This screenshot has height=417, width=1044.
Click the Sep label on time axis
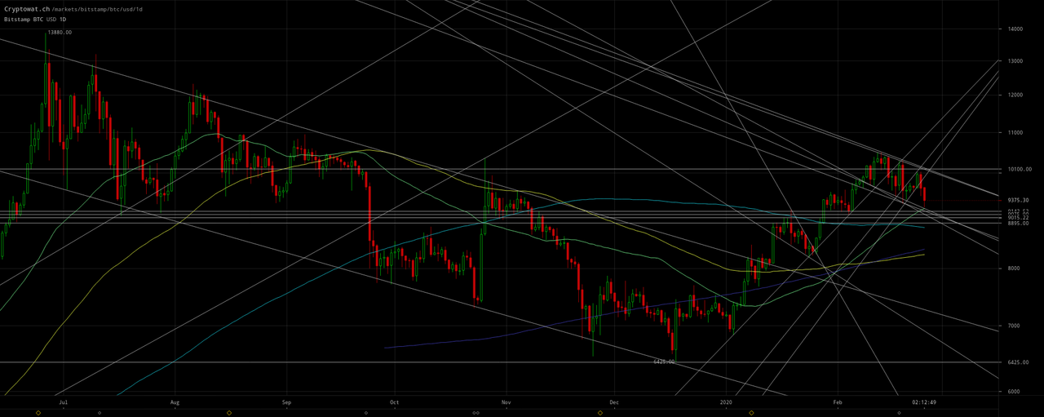click(x=285, y=402)
